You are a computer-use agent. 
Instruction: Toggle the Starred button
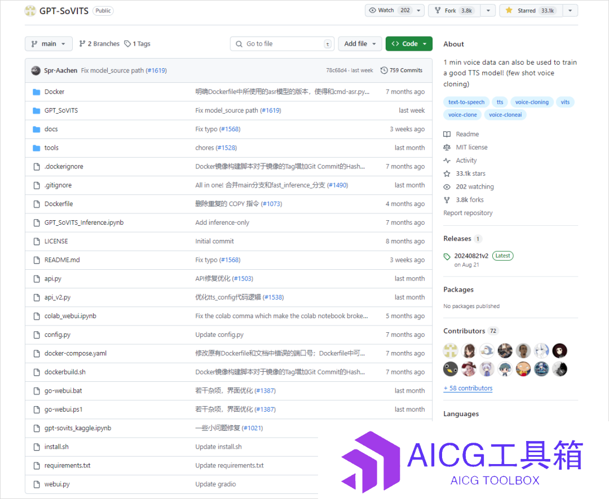point(531,11)
